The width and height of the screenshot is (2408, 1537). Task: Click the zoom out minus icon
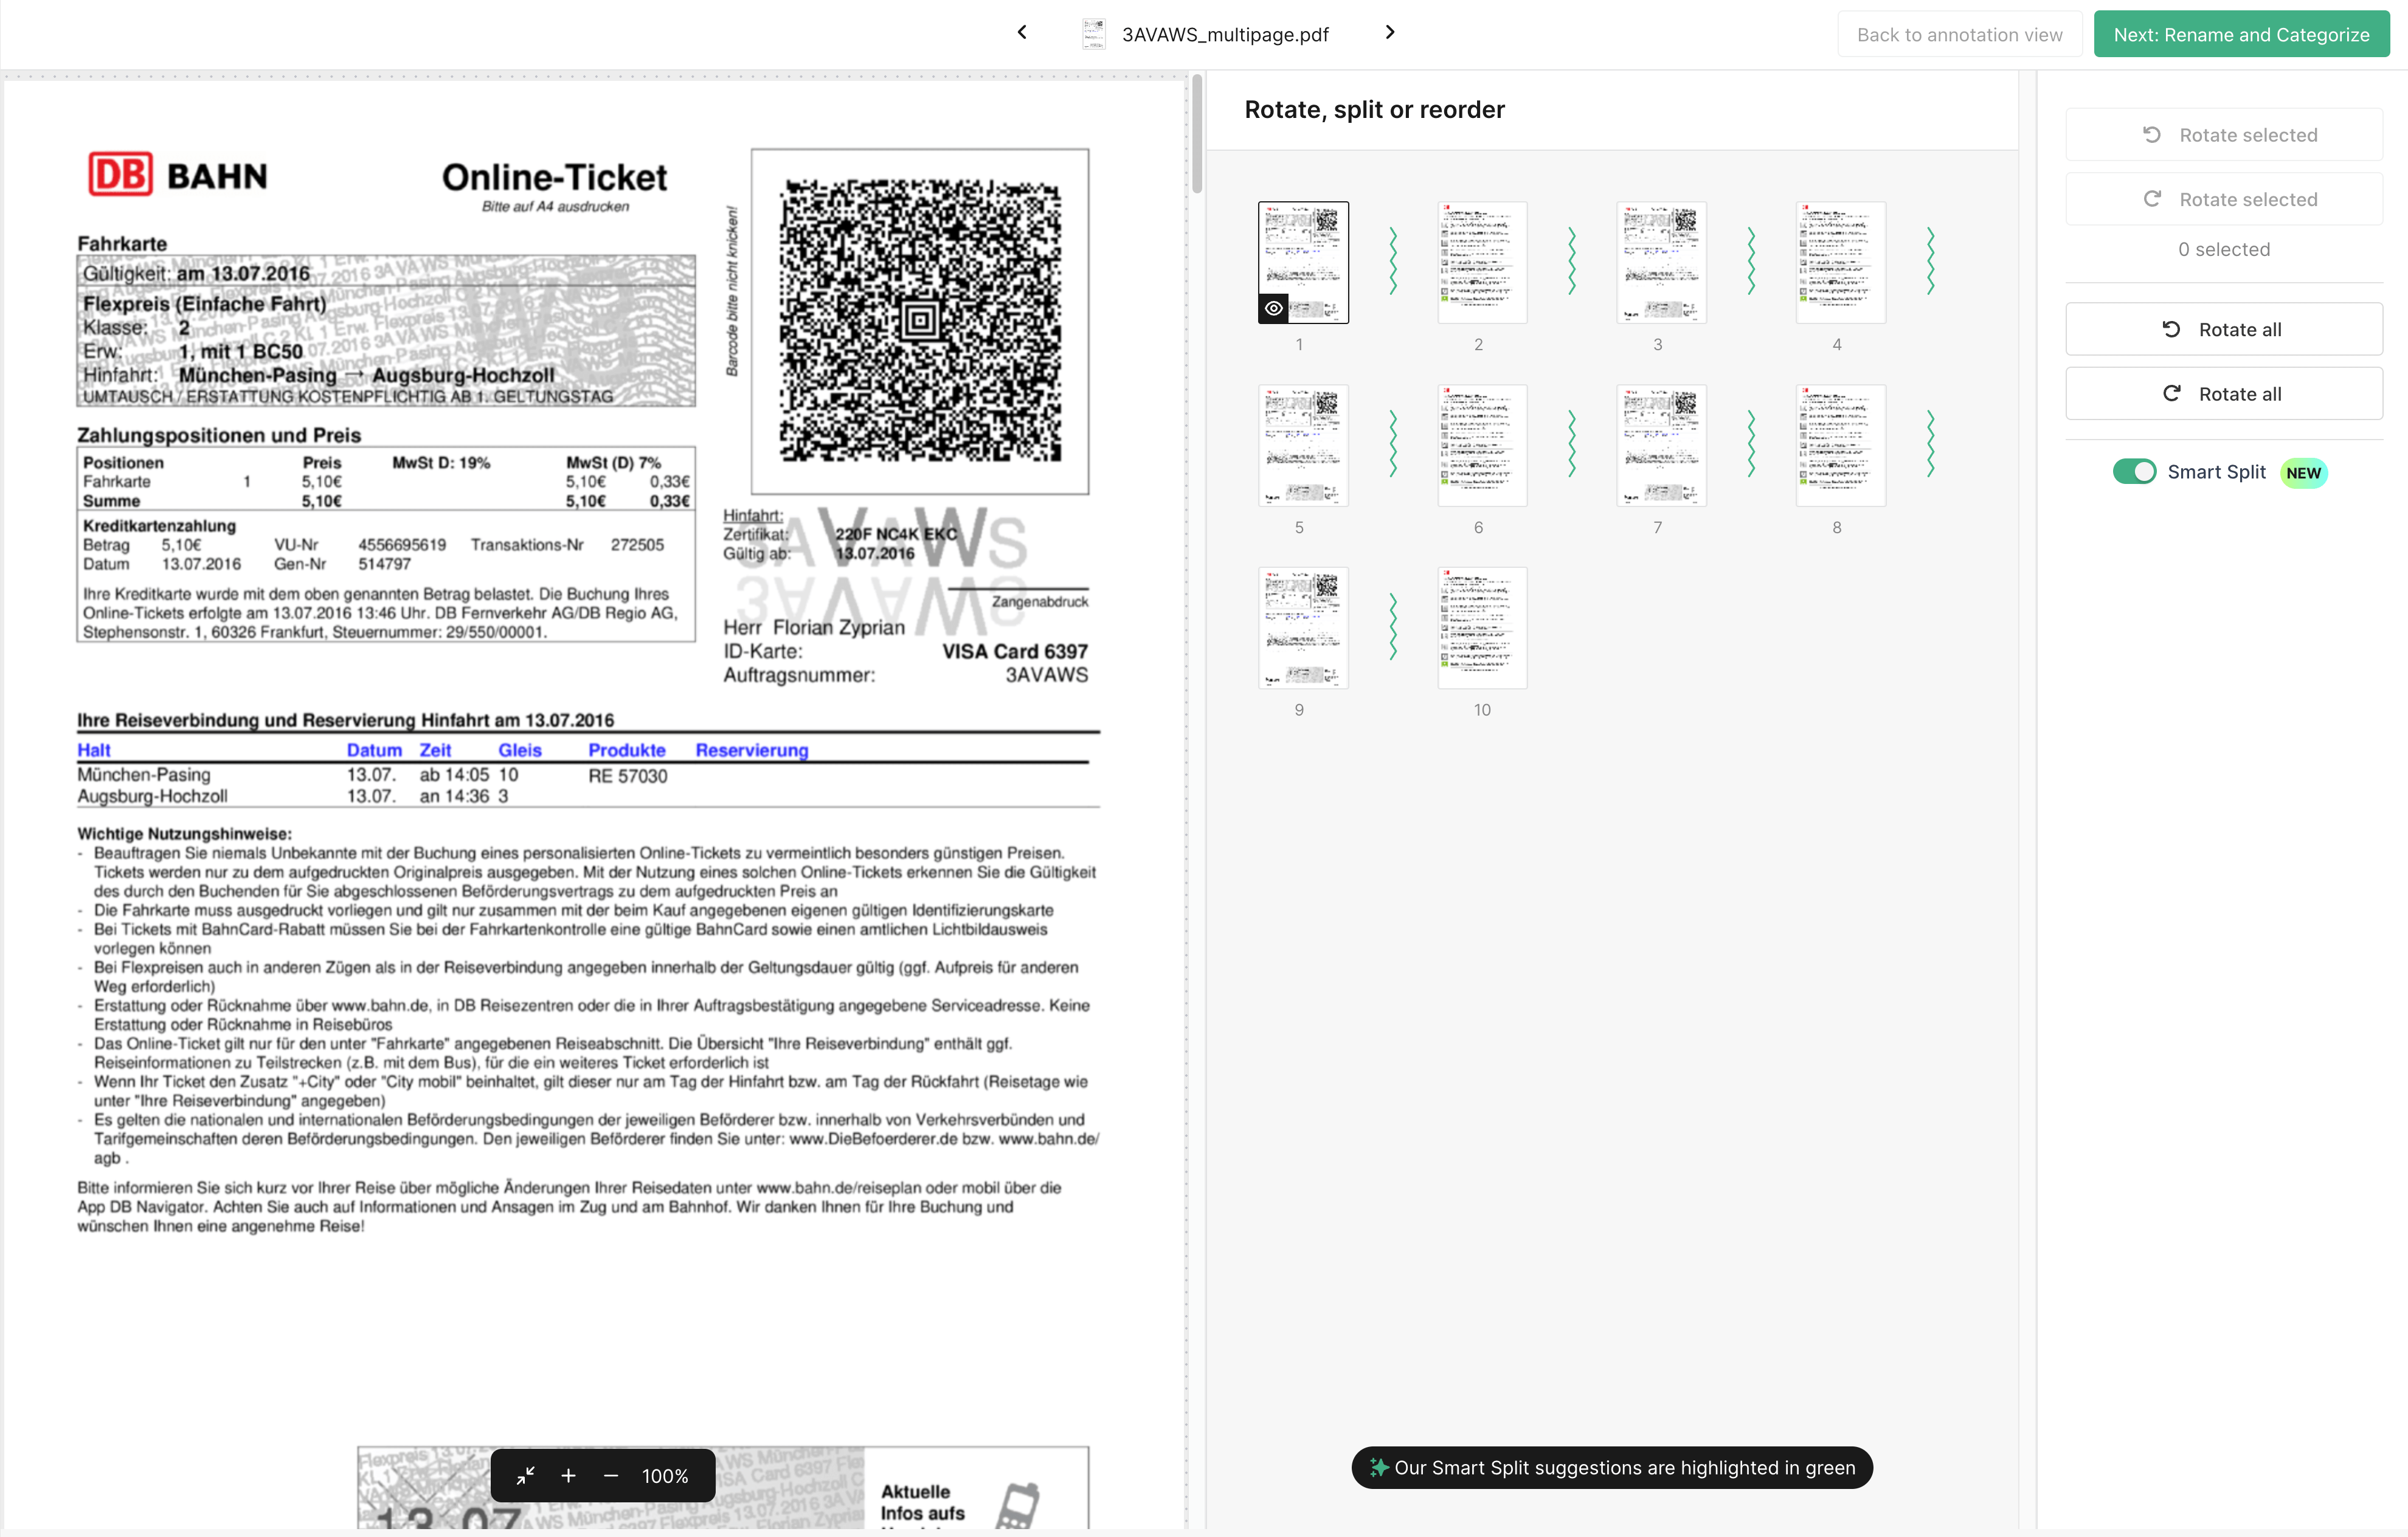tap(609, 1474)
